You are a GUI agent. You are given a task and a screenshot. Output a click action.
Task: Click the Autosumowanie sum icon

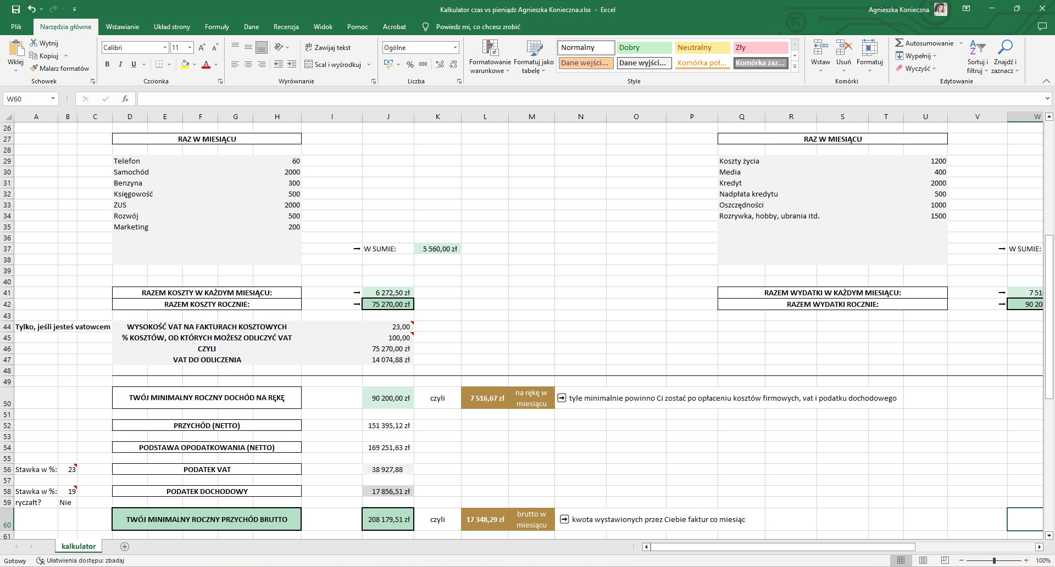(x=899, y=43)
